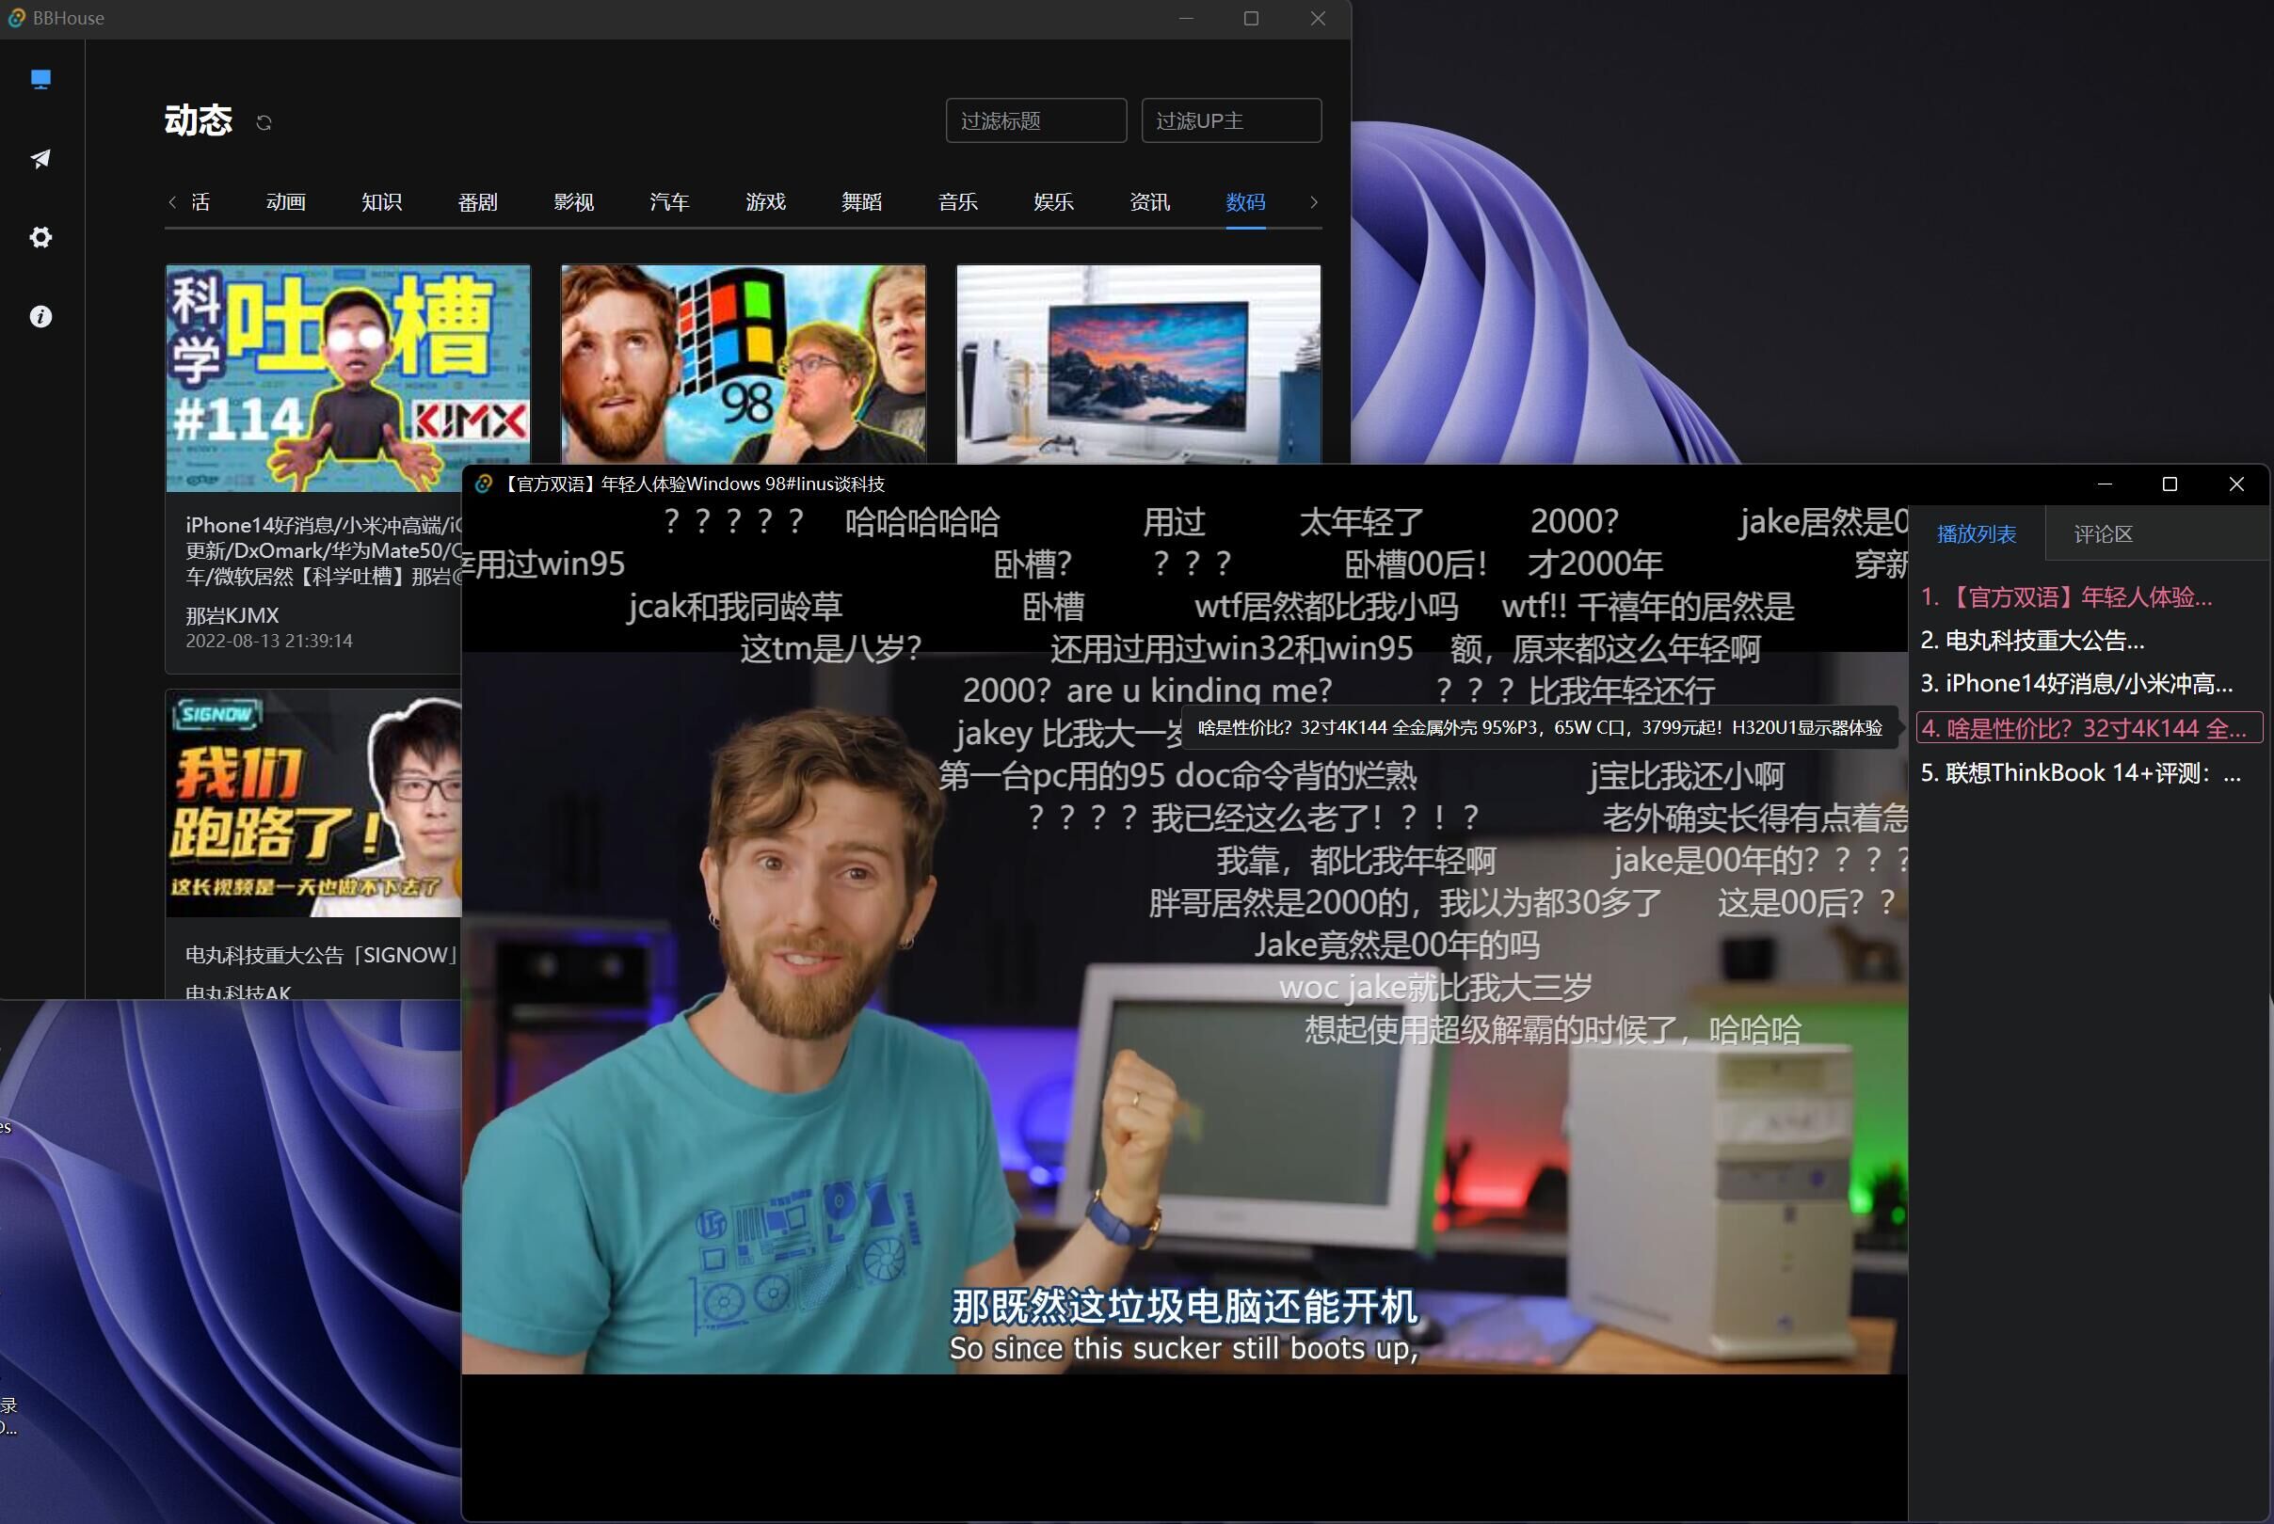Viewport: 2274px width, 1524px height.
Task: Click the paper plane icon in sidebar
Action: [40, 158]
